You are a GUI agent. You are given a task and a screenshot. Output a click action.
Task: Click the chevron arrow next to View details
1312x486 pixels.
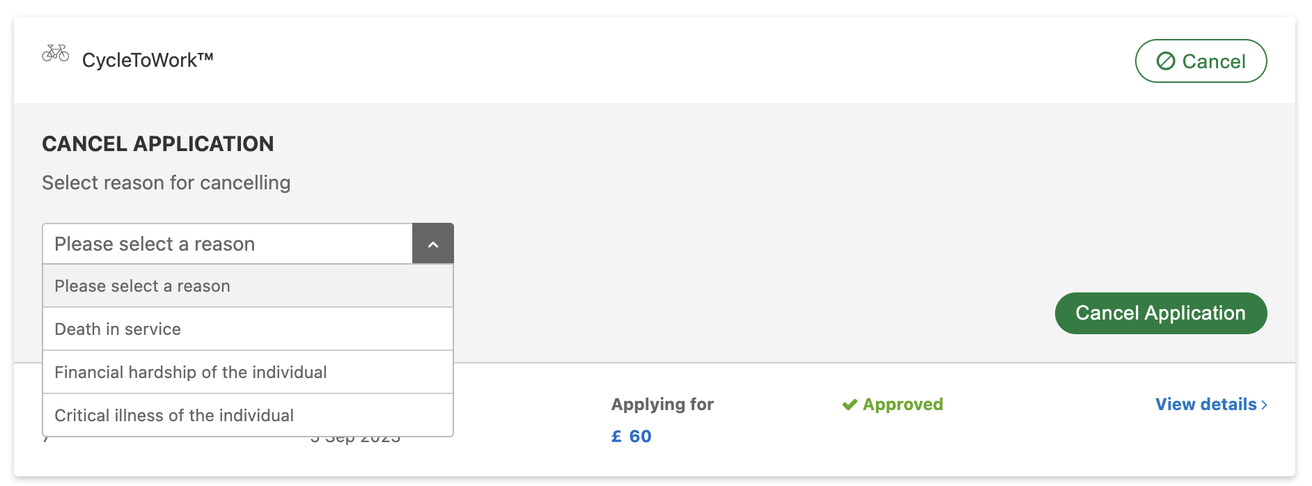(1264, 405)
